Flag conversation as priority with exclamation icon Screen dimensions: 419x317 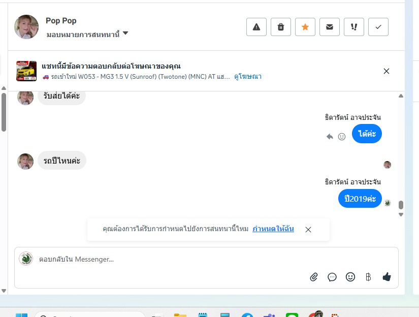click(x=354, y=27)
